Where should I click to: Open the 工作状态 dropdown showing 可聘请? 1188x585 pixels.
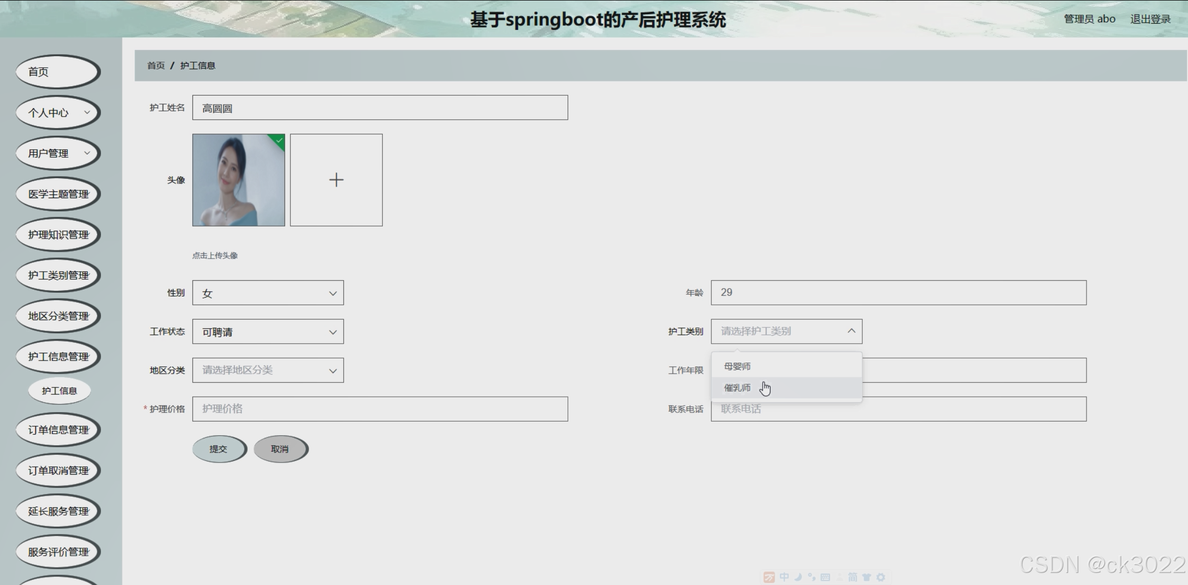click(268, 332)
